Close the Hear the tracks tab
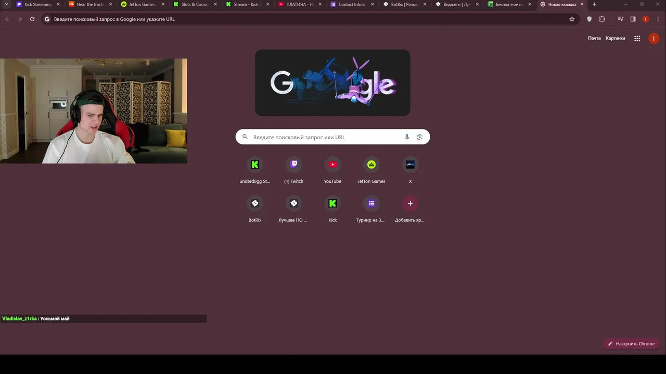This screenshot has width=666, height=374. (x=110, y=4)
